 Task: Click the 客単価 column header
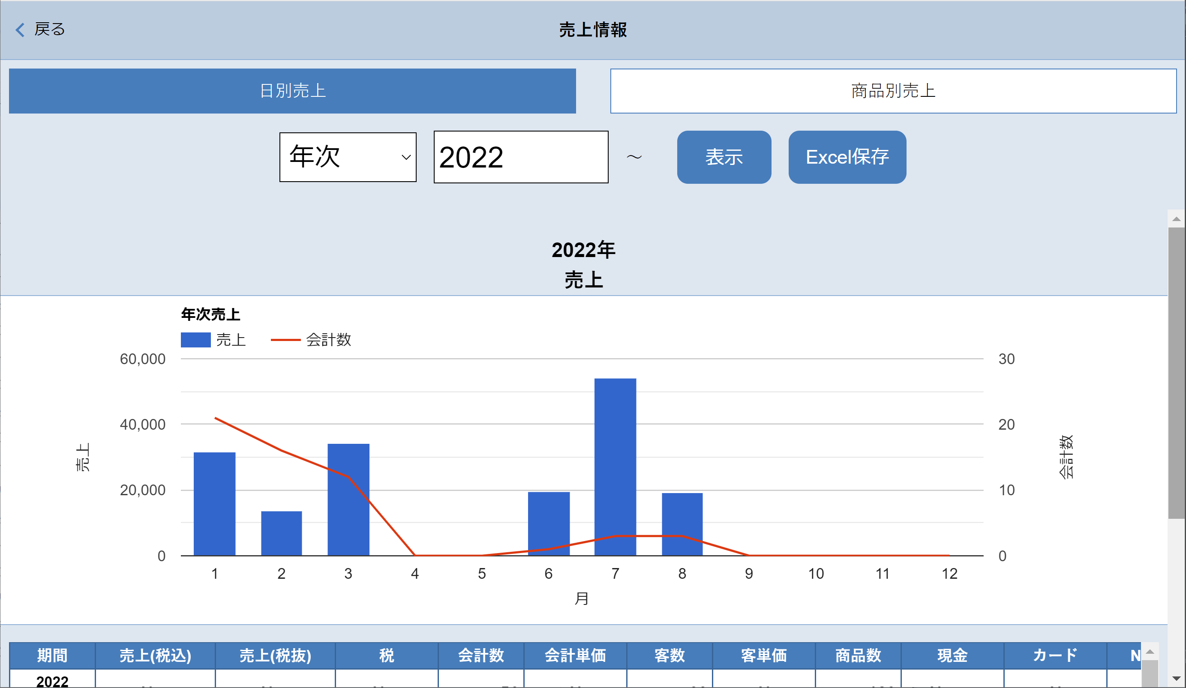coord(763,655)
